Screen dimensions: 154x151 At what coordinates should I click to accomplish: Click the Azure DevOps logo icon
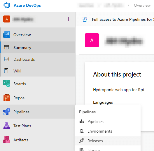(x=7, y=5)
